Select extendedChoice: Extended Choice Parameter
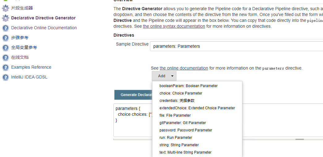This screenshot has width=323, height=157. tap(197, 108)
